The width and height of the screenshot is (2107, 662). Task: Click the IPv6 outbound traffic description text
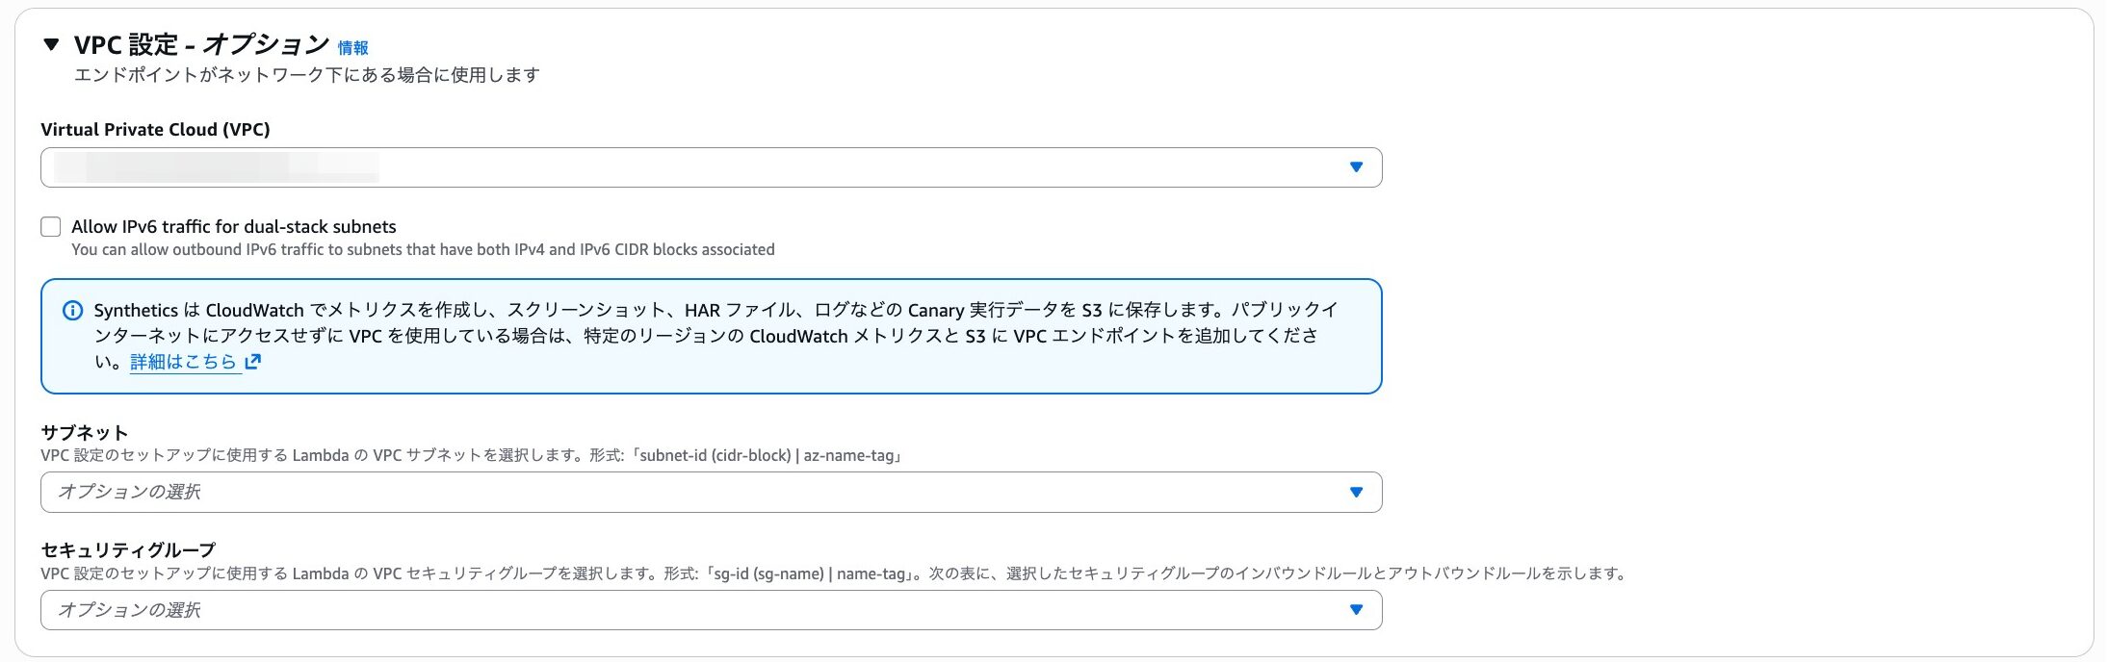click(x=423, y=250)
